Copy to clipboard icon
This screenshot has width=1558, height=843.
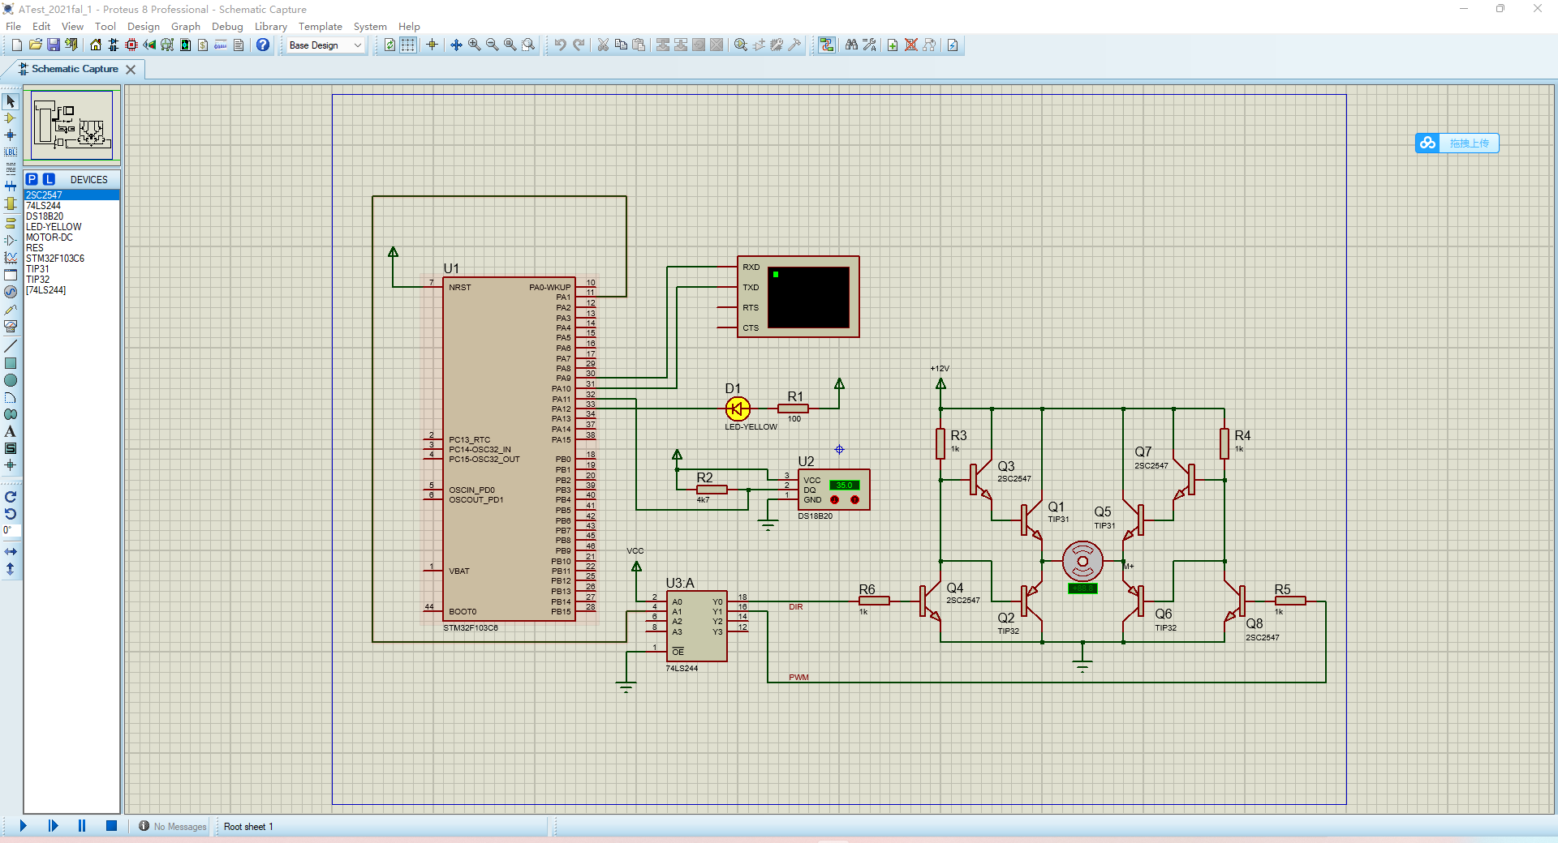pyautogui.click(x=621, y=45)
